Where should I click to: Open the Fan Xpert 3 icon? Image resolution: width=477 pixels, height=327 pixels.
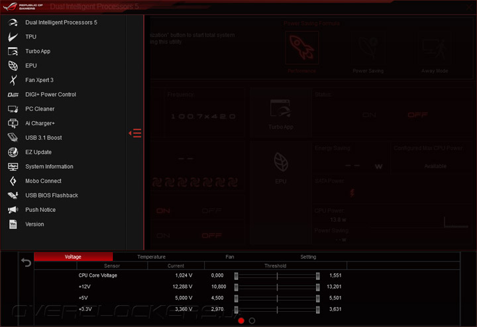pyautogui.click(x=13, y=80)
